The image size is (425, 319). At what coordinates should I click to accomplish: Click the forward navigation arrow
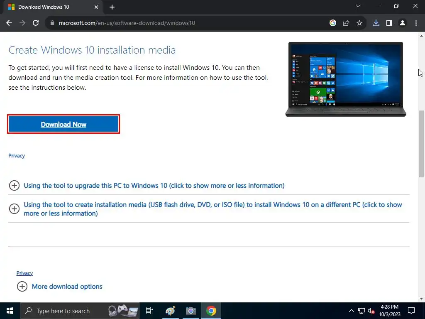click(22, 23)
